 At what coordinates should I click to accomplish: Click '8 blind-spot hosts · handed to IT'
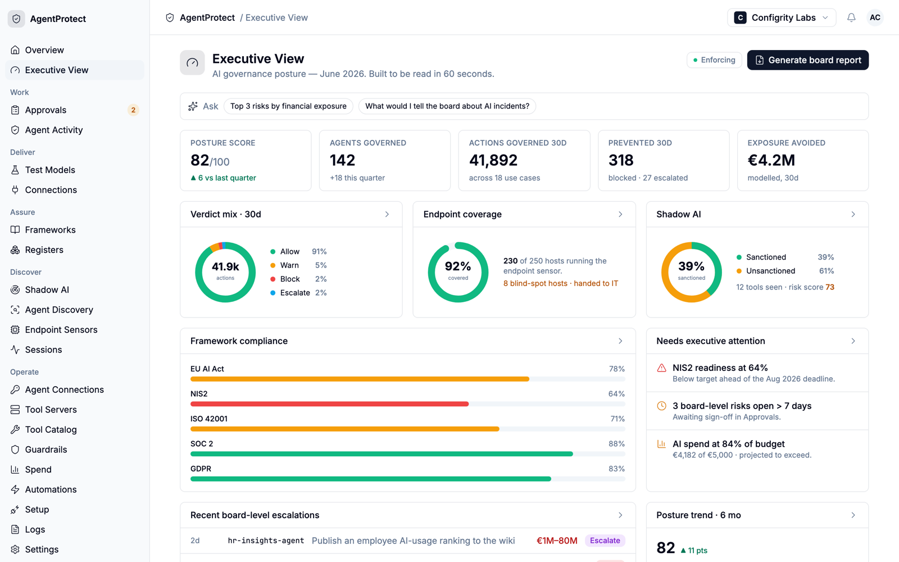click(x=561, y=284)
